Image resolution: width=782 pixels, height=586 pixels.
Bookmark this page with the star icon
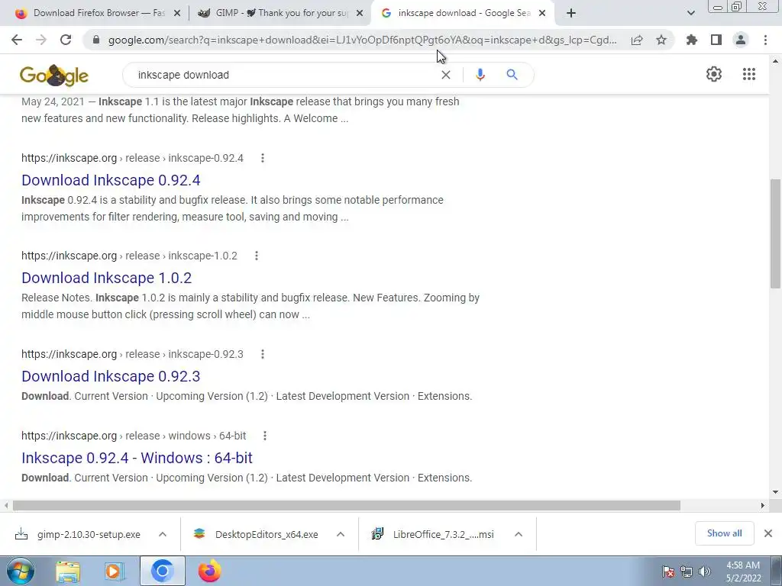[x=661, y=40]
